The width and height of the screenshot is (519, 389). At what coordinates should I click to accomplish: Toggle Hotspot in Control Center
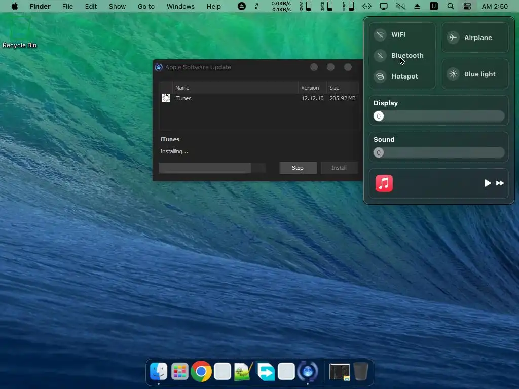point(380,76)
